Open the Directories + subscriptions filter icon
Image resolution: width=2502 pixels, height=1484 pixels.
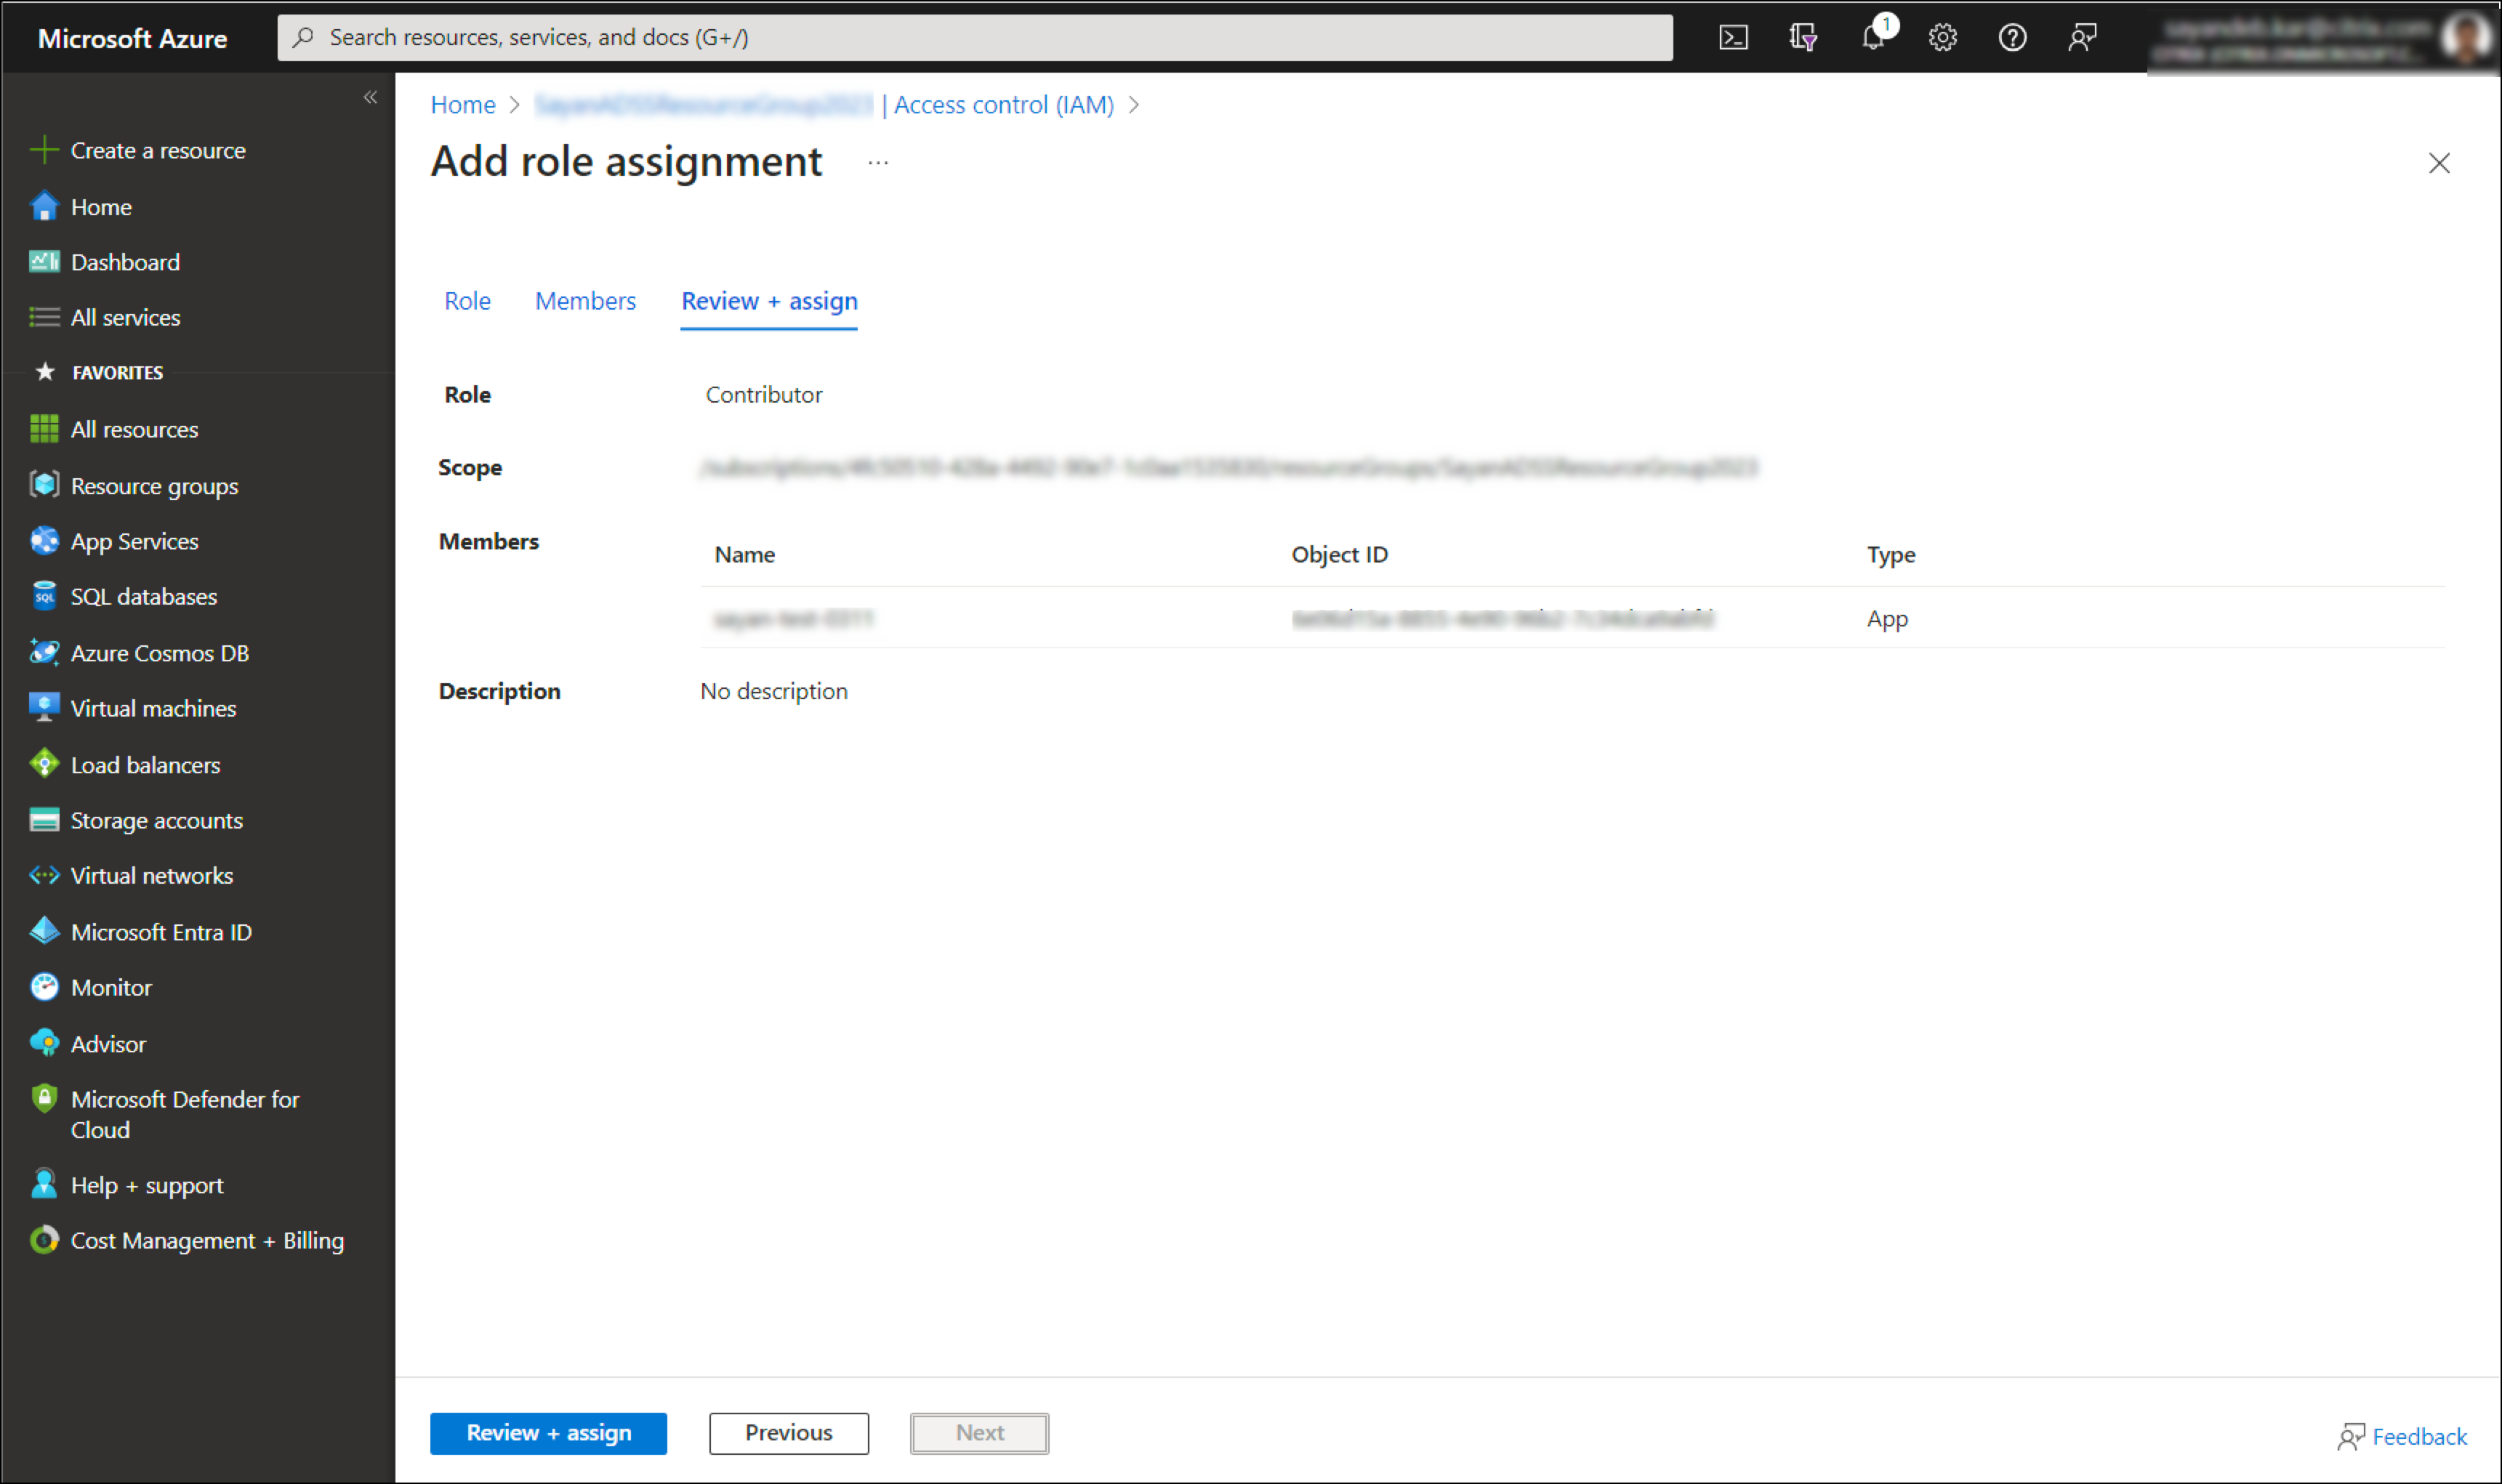click(1802, 38)
